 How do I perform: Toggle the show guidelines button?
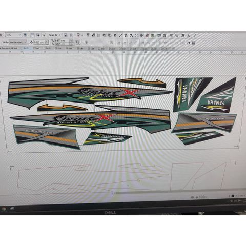pyautogui.click(x=44, y=35)
